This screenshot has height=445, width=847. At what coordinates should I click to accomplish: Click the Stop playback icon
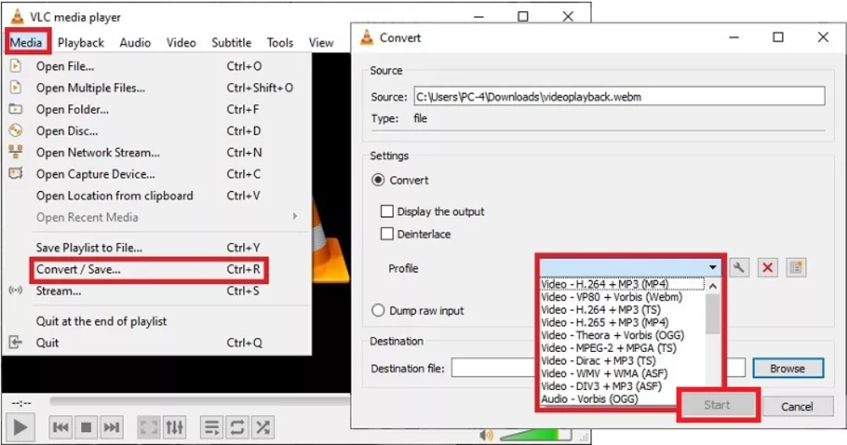[86, 427]
